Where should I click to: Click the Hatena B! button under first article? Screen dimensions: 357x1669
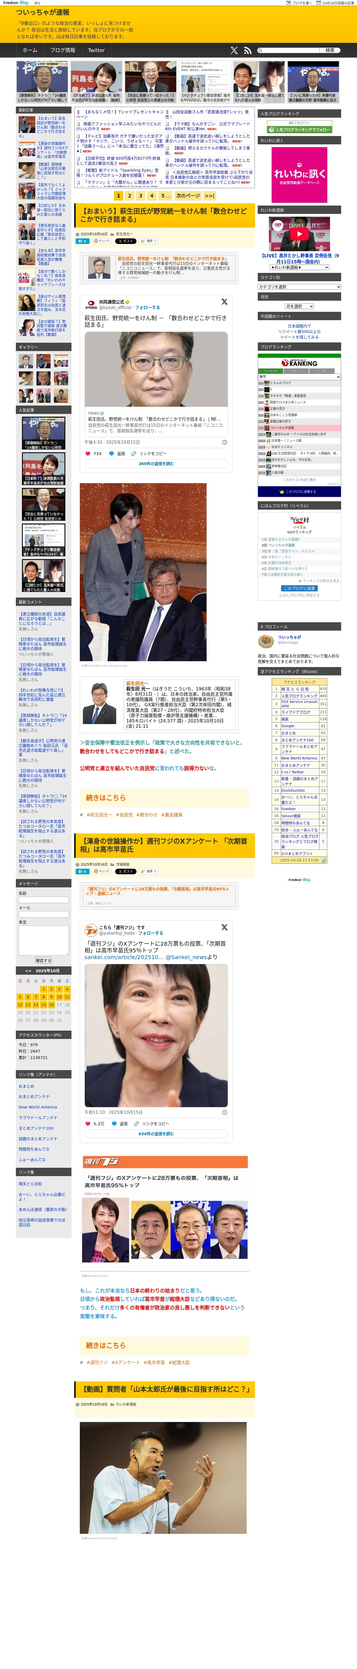click(83, 241)
